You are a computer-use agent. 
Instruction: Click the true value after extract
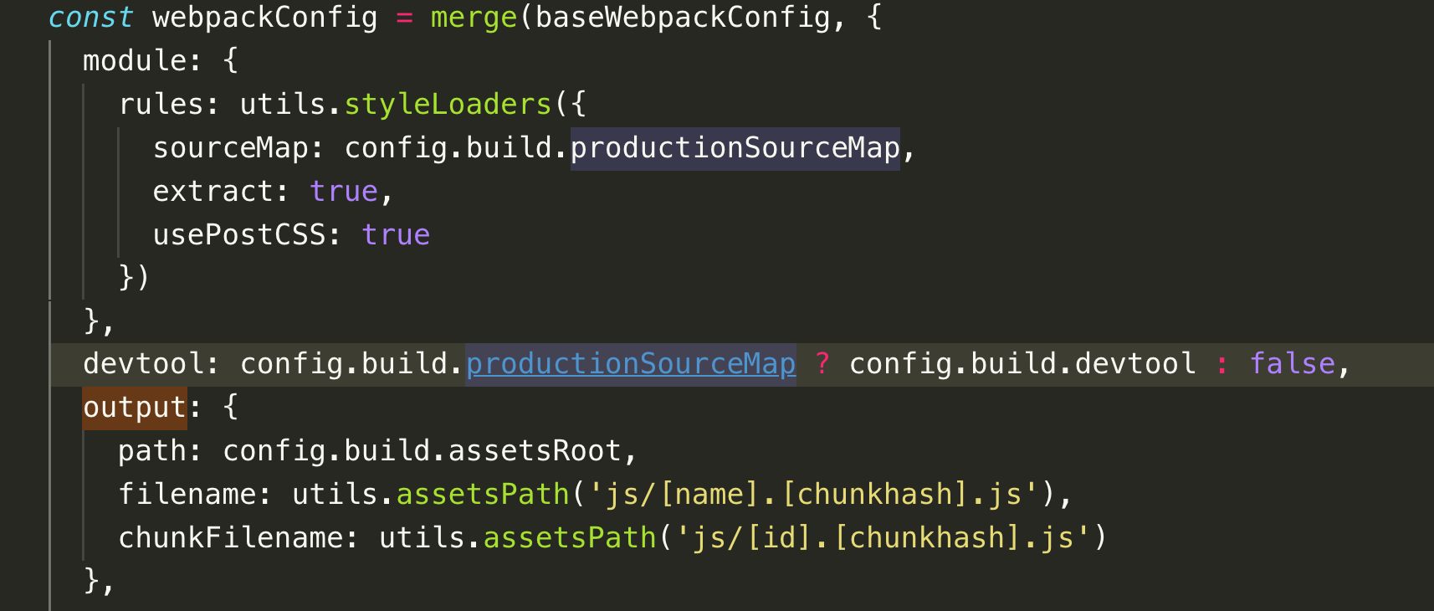tap(344, 192)
